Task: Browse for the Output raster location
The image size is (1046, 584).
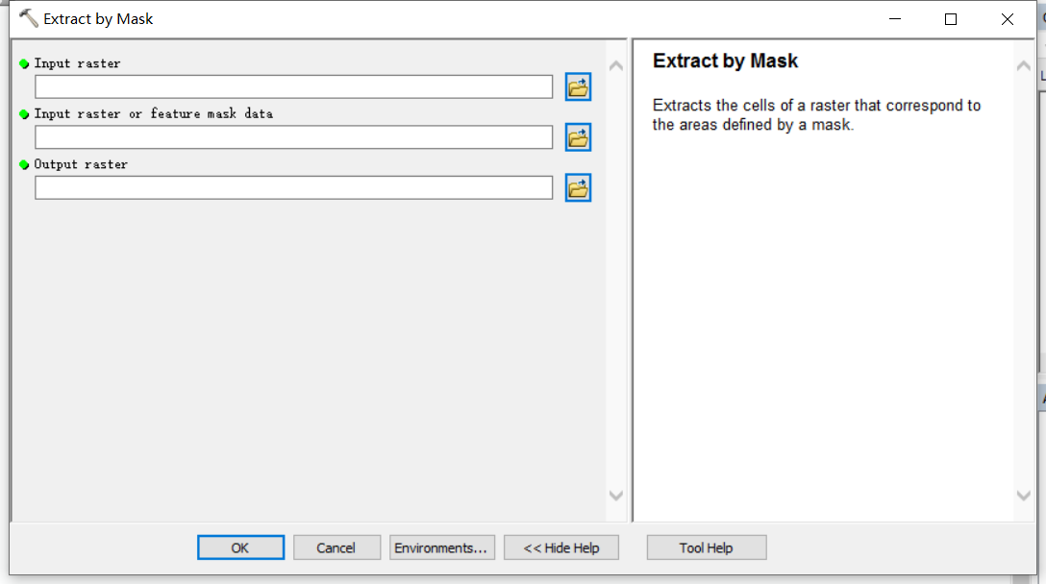Action: tap(578, 188)
